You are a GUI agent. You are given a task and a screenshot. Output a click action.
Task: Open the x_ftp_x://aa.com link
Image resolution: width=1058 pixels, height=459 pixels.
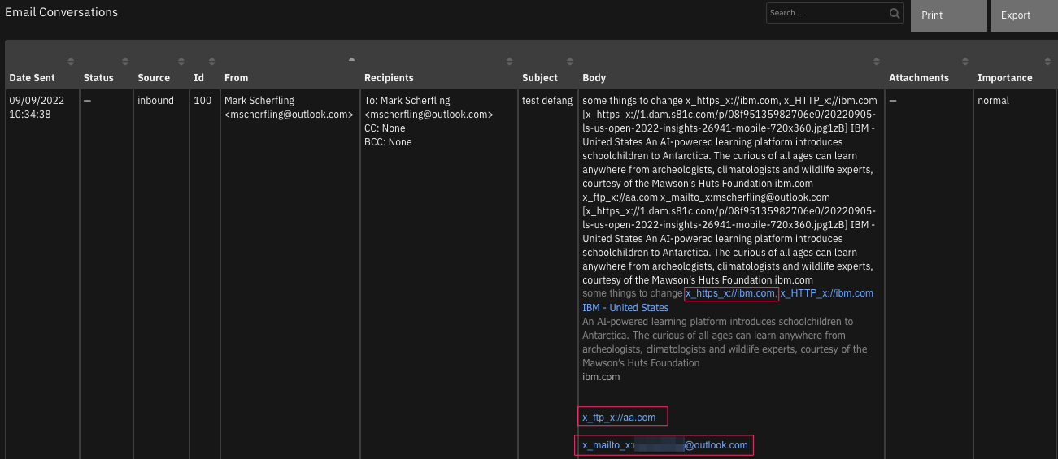click(619, 418)
